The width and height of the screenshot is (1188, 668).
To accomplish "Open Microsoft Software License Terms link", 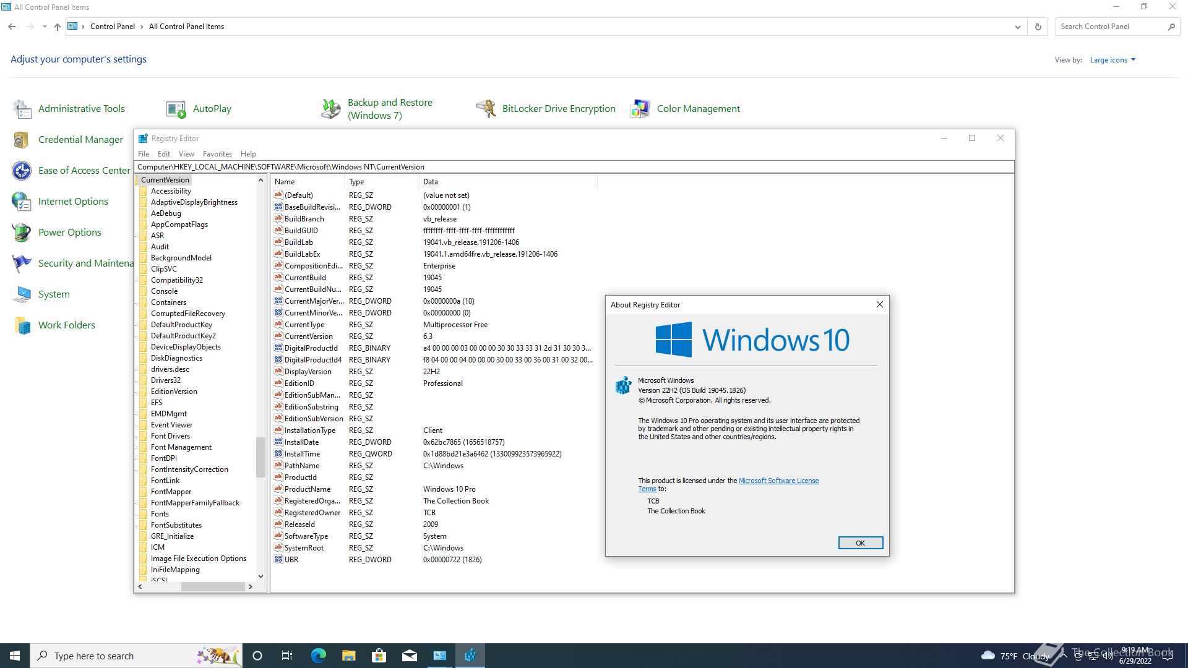I will (778, 481).
